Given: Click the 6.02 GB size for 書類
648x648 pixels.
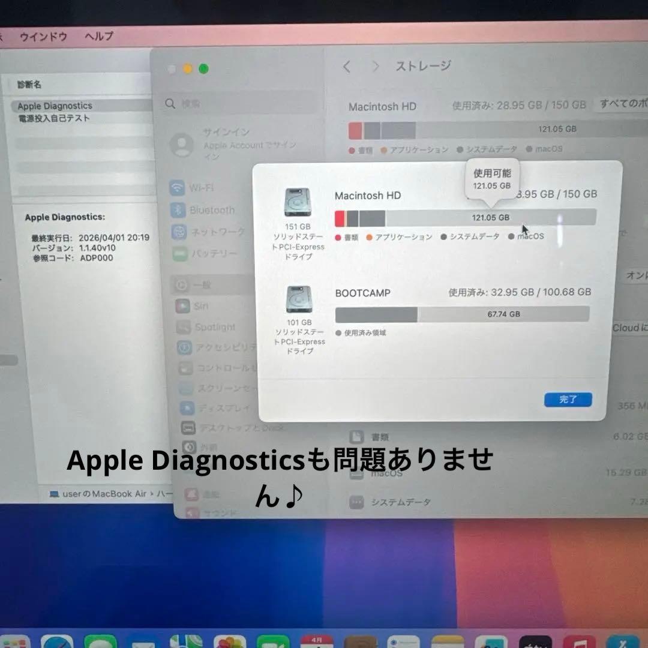Looking at the screenshot, I should (631, 436).
